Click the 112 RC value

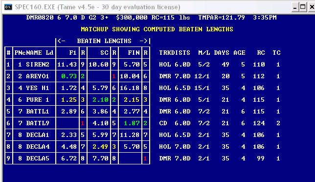259,76
